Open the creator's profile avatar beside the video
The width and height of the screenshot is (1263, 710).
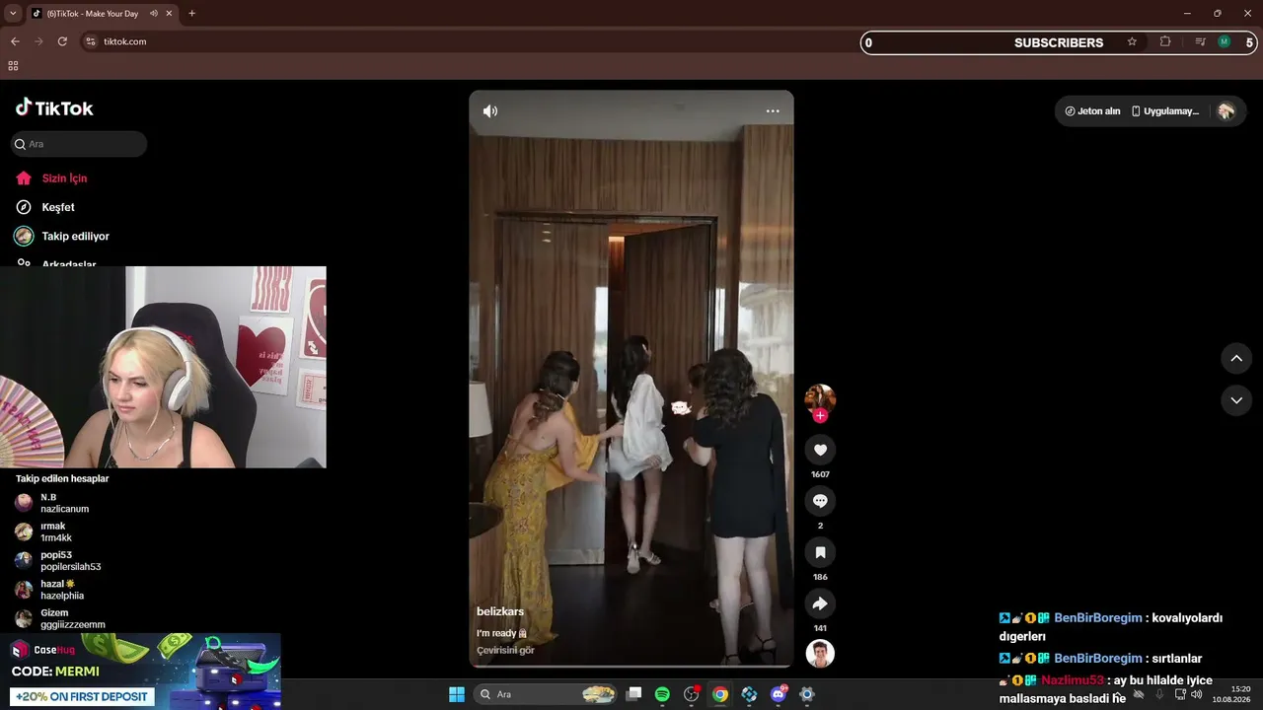click(820, 398)
